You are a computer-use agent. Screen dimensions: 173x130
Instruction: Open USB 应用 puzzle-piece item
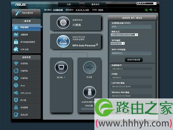click(26, 49)
